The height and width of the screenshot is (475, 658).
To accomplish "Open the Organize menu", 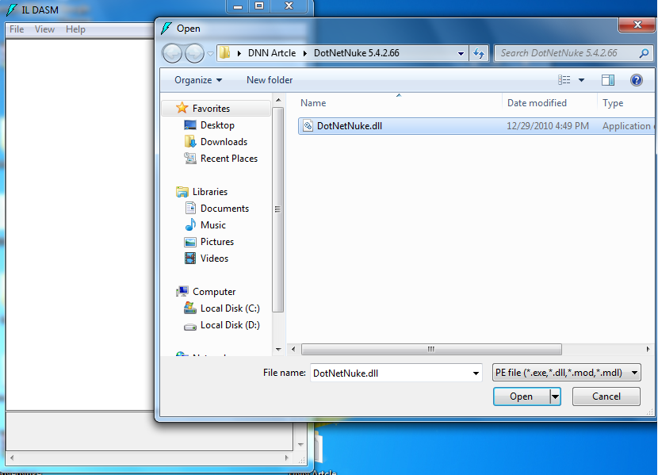I will tap(198, 80).
